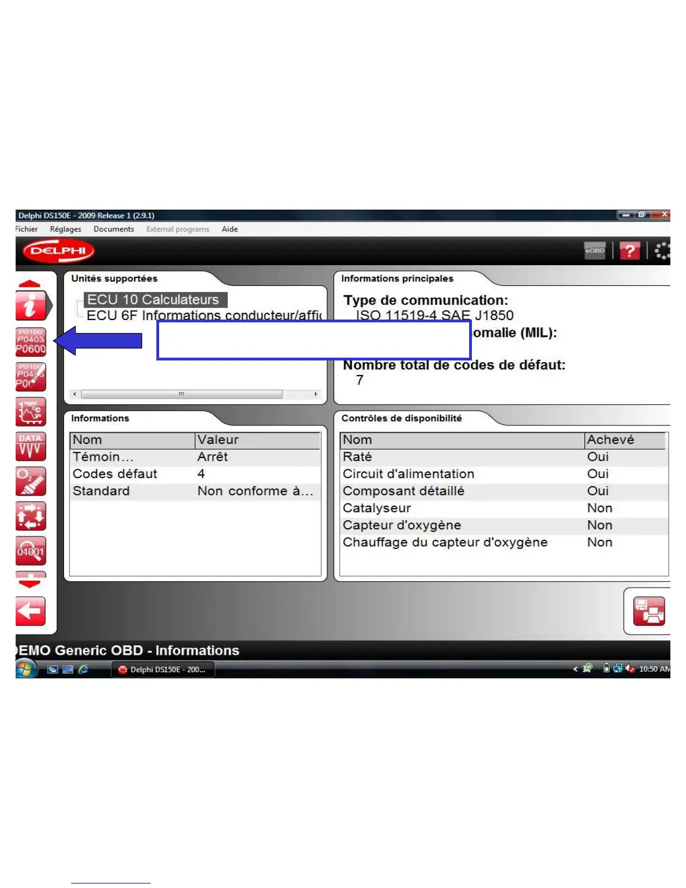The image size is (686, 888).
Task: Click the horizontal scrollbar thumb under the ECU list
Action: pyautogui.click(x=182, y=394)
